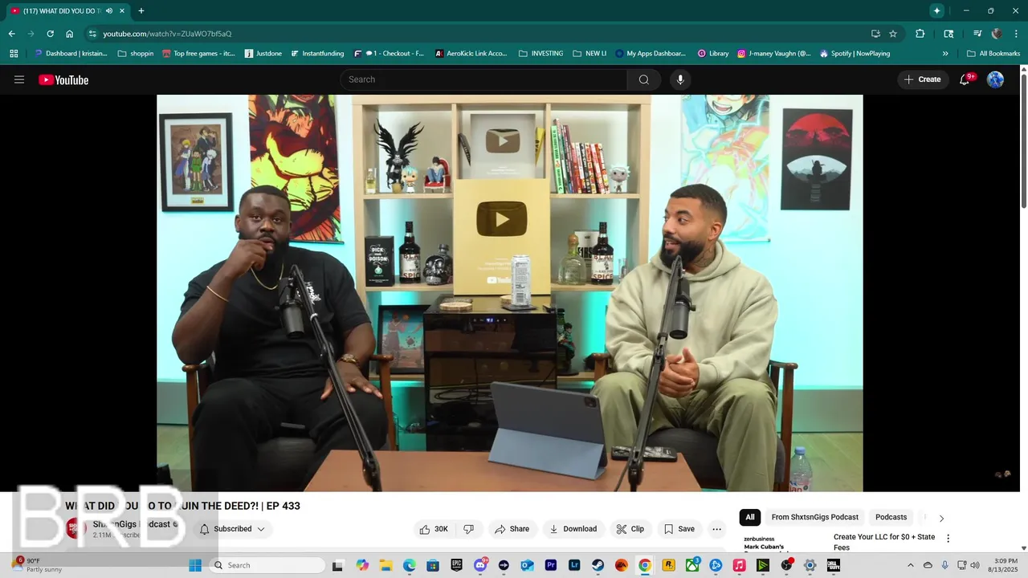Open new browser tab
The height and width of the screenshot is (578, 1028).
click(x=141, y=11)
